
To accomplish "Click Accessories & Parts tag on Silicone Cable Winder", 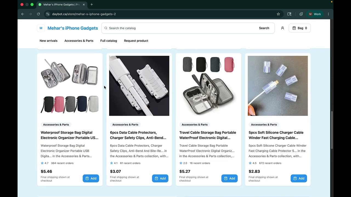I will click(264, 124).
